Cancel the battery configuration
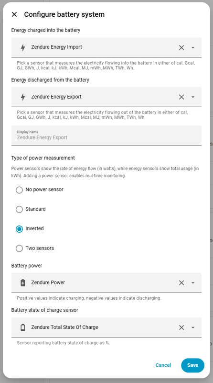The width and height of the screenshot is (213, 383). click(x=163, y=365)
